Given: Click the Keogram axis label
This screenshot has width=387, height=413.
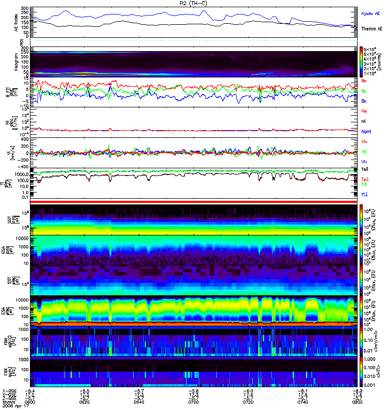Looking at the screenshot, I should (17, 62).
